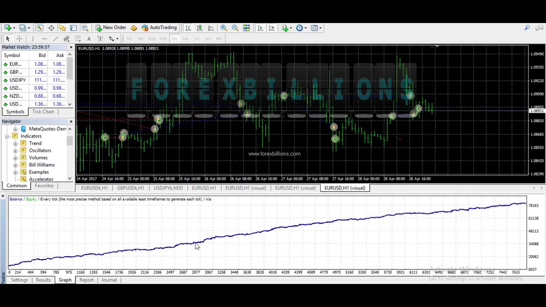Close the Navigator panel
Viewport: 546px width, 307px height.
tap(71, 122)
